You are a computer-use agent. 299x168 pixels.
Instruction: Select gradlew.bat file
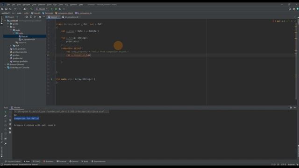[x=16, y=58]
